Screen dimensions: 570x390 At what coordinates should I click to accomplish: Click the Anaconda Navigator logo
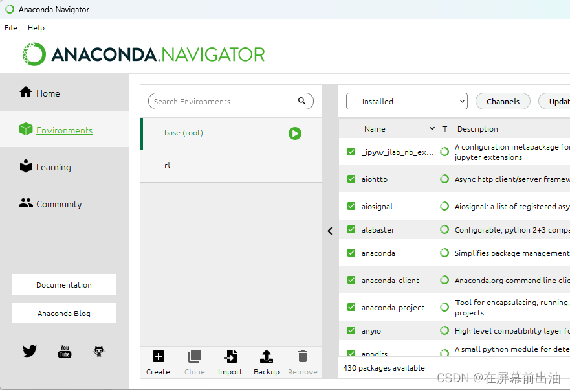tap(143, 54)
